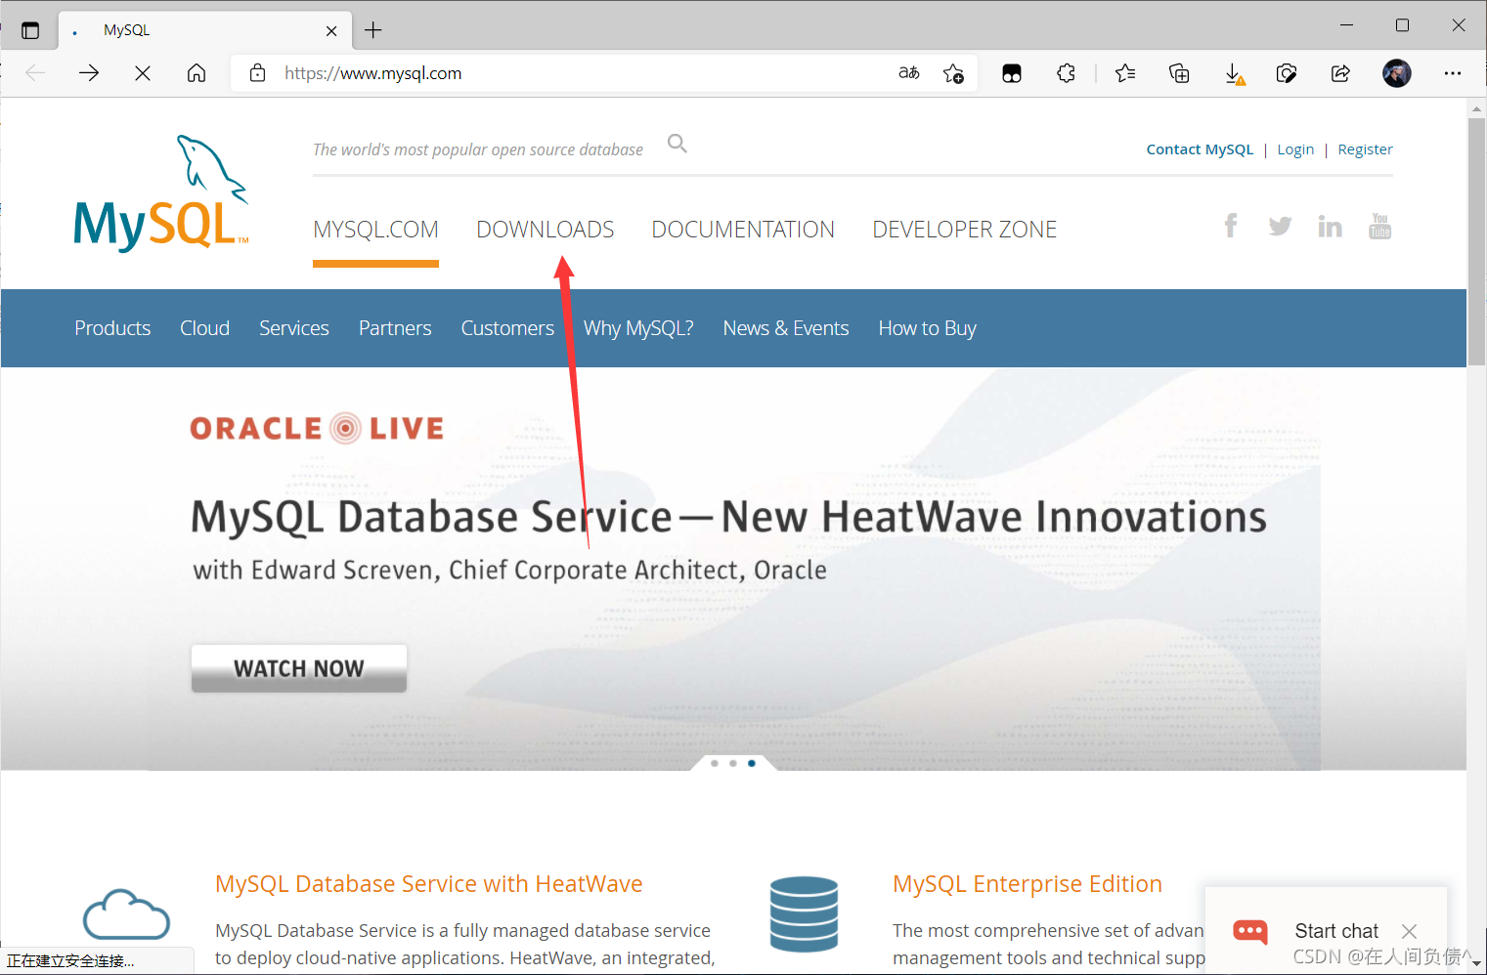1487x975 pixels.
Task: Open the Customers menu item
Action: [x=507, y=328]
